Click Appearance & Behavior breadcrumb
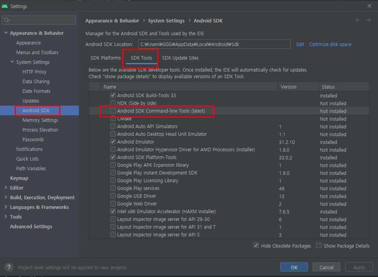Viewport: 378px width, 277px height. [x=112, y=21]
